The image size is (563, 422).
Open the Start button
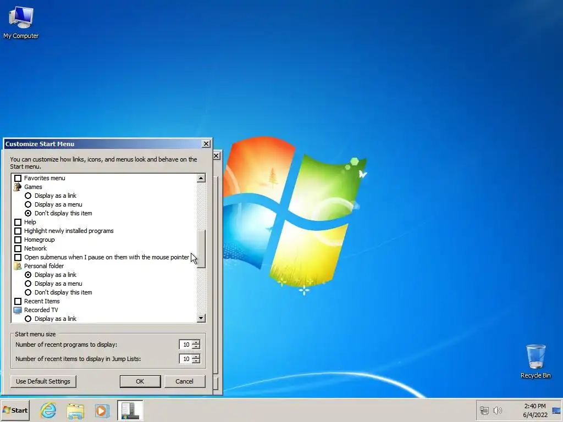click(x=15, y=410)
